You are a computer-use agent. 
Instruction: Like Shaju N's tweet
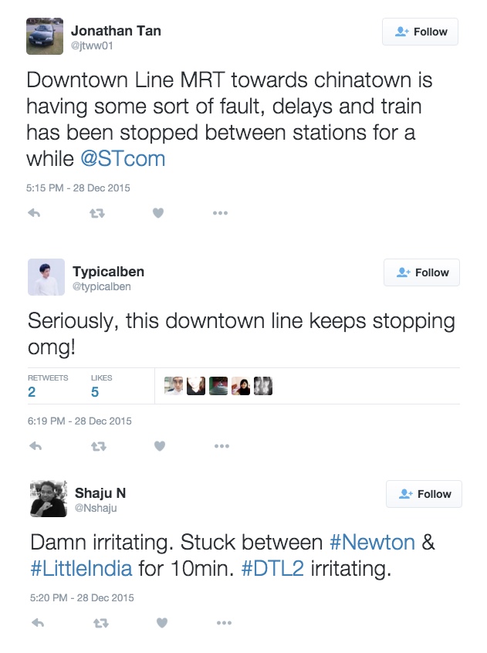pyautogui.click(x=162, y=622)
